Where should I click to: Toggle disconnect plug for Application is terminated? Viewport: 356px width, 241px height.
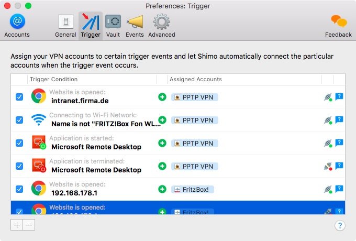[x=328, y=166]
